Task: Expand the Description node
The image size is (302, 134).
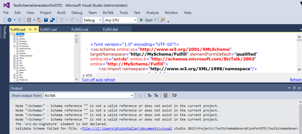Action: coord(14,41)
